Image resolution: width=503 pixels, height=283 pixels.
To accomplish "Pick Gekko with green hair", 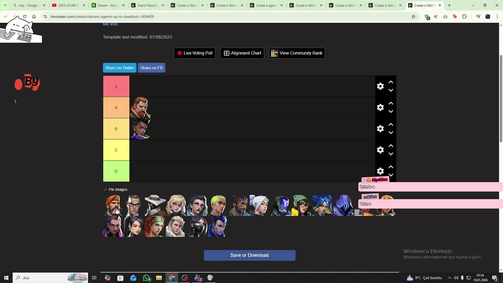I will tap(218, 205).
